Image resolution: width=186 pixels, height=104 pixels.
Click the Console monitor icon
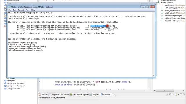[102, 94]
